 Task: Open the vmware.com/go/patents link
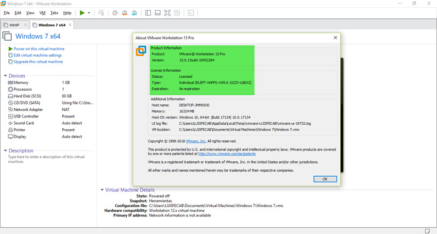click(227, 154)
